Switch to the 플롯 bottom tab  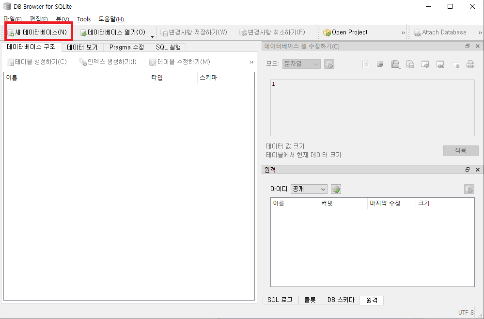pyautogui.click(x=310, y=300)
